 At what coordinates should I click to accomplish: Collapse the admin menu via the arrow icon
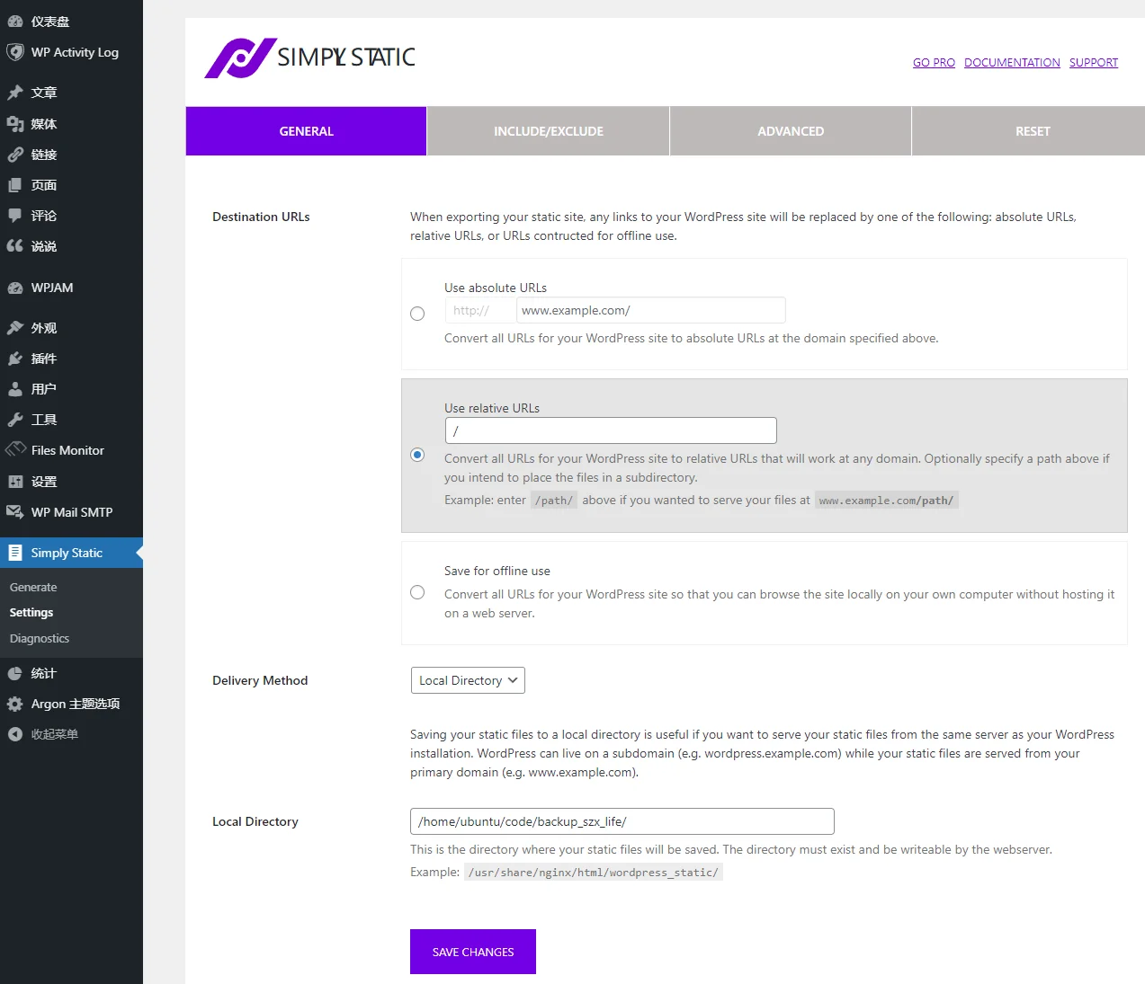pyautogui.click(x=15, y=734)
